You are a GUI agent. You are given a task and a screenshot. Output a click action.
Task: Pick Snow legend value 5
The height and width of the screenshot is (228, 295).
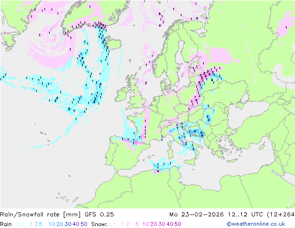137,224
